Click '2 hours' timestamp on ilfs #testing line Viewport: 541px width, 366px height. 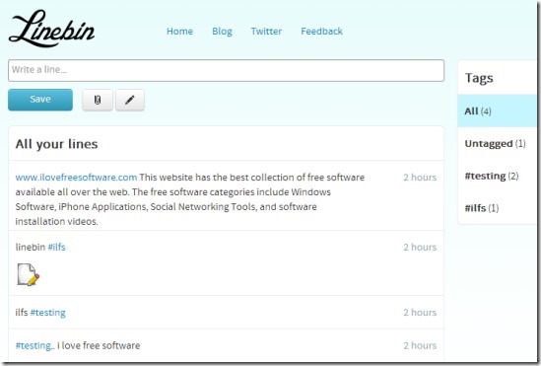pyautogui.click(x=420, y=313)
